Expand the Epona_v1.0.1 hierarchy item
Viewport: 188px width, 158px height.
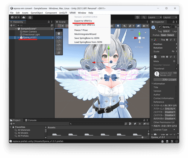click(x=18, y=38)
